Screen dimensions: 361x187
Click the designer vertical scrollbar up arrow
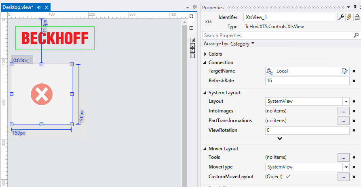point(184,22)
